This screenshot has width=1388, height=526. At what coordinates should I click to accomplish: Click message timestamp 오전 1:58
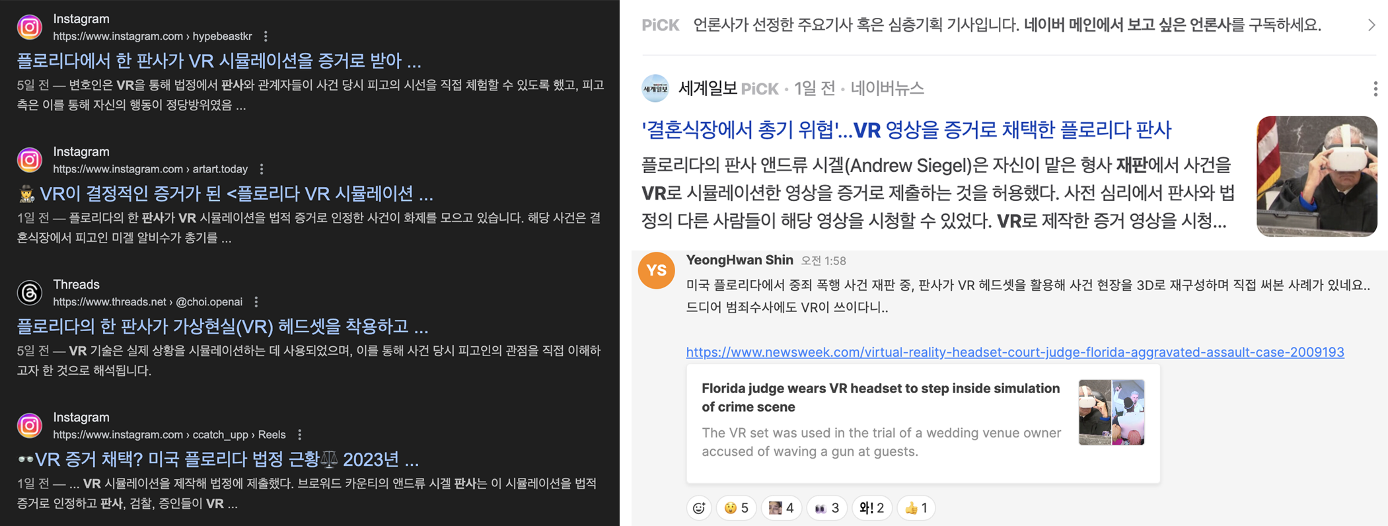click(x=824, y=261)
